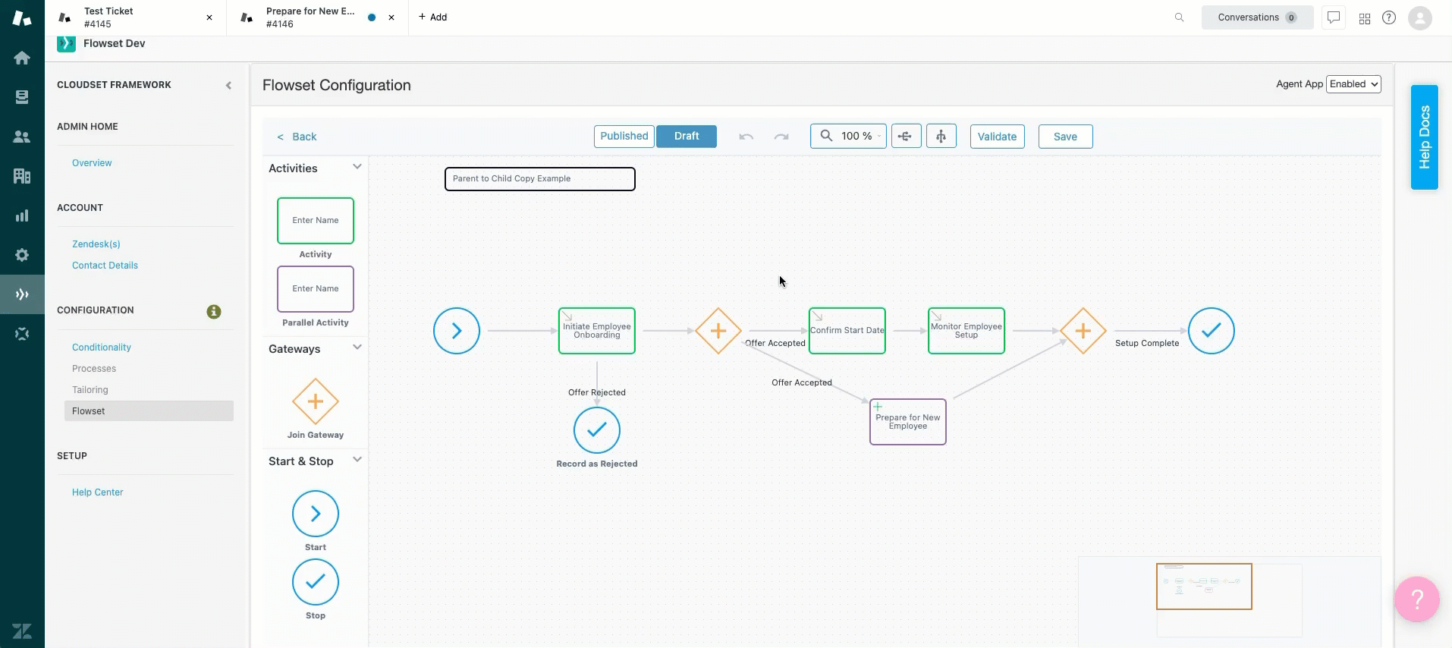This screenshot has height=648, width=1452.
Task: Collapse the Activities section
Action: (x=357, y=167)
